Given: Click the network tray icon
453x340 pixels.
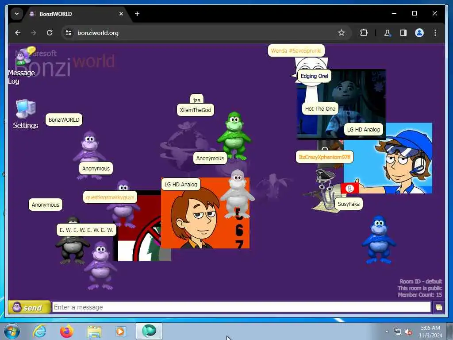Looking at the screenshot, I should [398, 332].
